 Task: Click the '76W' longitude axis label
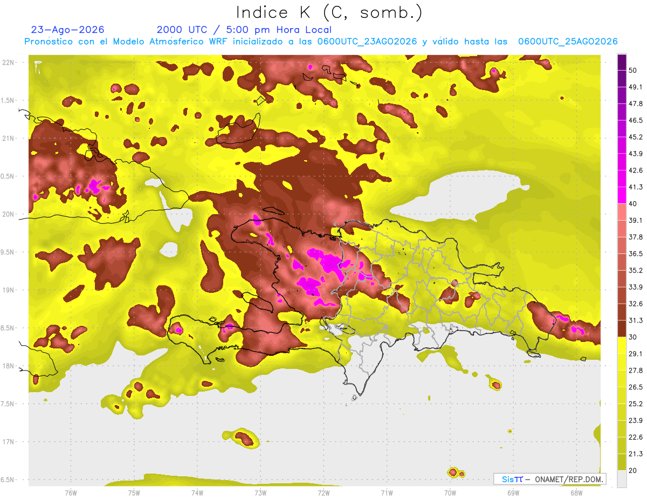pos(71,492)
